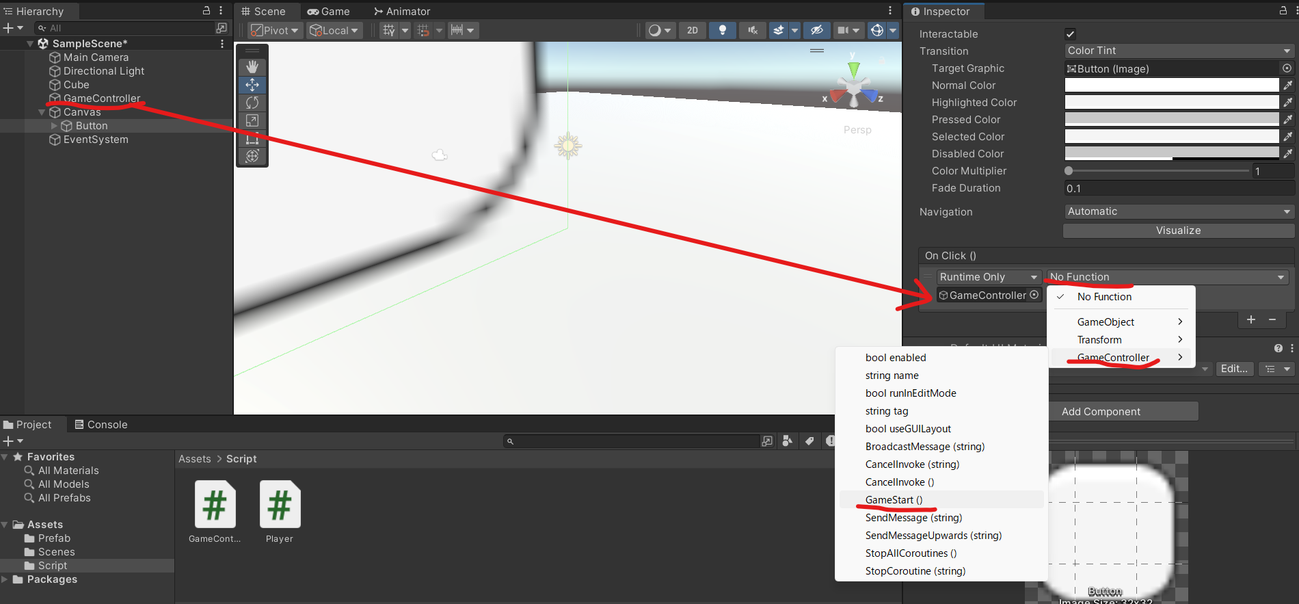The width and height of the screenshot is (1299, 604).
Task: Select GameController in Hierarchy
Action: tap(102, 99)
